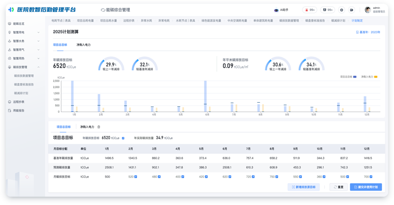Switch to 净购入电力 tab in upper panel

(83, 44)
